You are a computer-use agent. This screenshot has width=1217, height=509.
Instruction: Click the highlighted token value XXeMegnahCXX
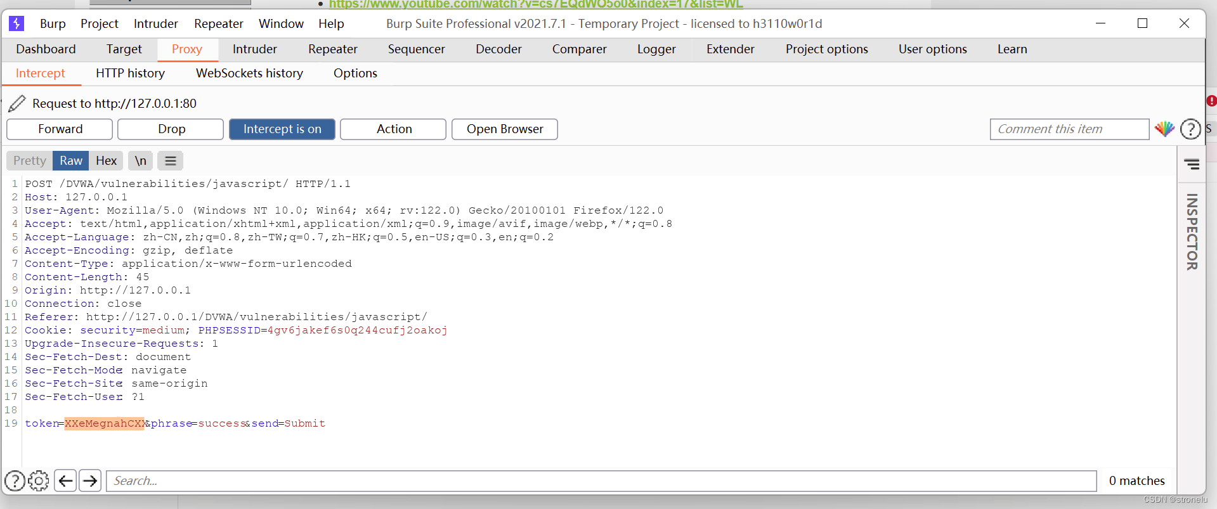coord(105,423)
